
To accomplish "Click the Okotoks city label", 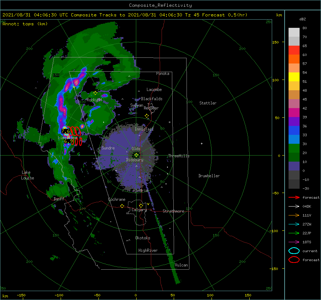I will click(143, 238).
